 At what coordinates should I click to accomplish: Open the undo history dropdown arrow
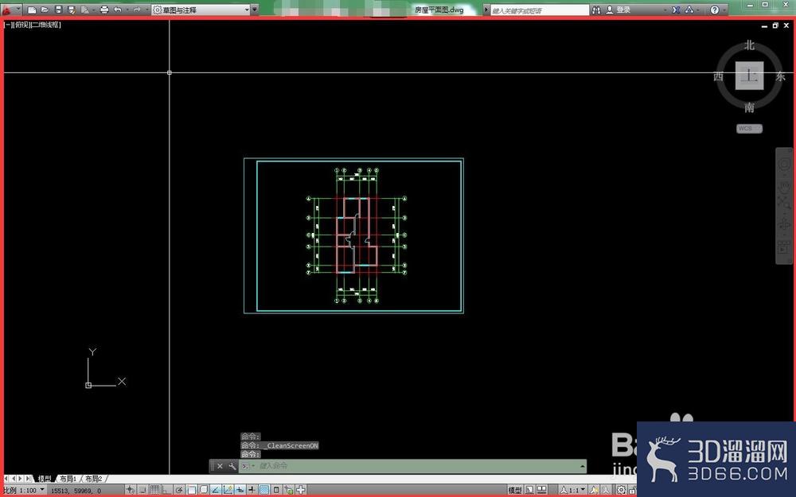tap(127, 10)
